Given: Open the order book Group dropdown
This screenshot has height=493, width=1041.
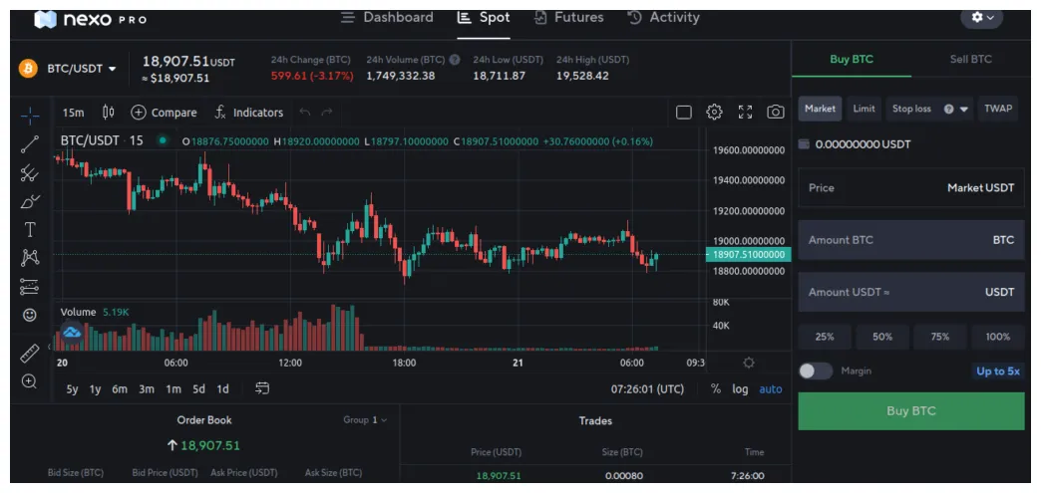Looking at the screenshot, I should (365, 420).
